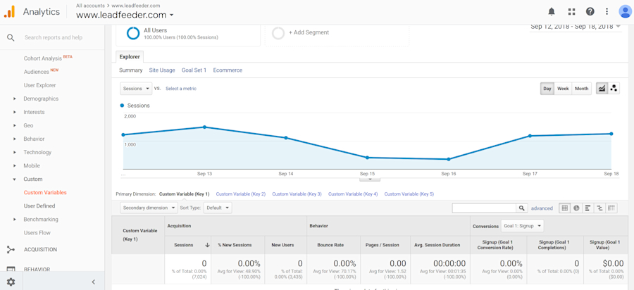
Task: Click the Google Analytics logo
Action: 9,12
